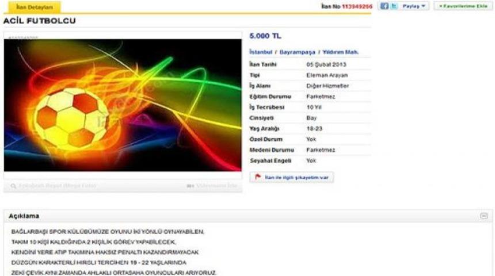Click the video camera watch icon

[x=191, y=186]
